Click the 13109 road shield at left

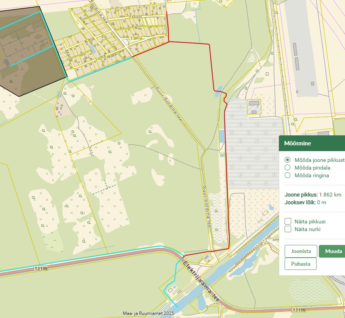coord(40,268)
